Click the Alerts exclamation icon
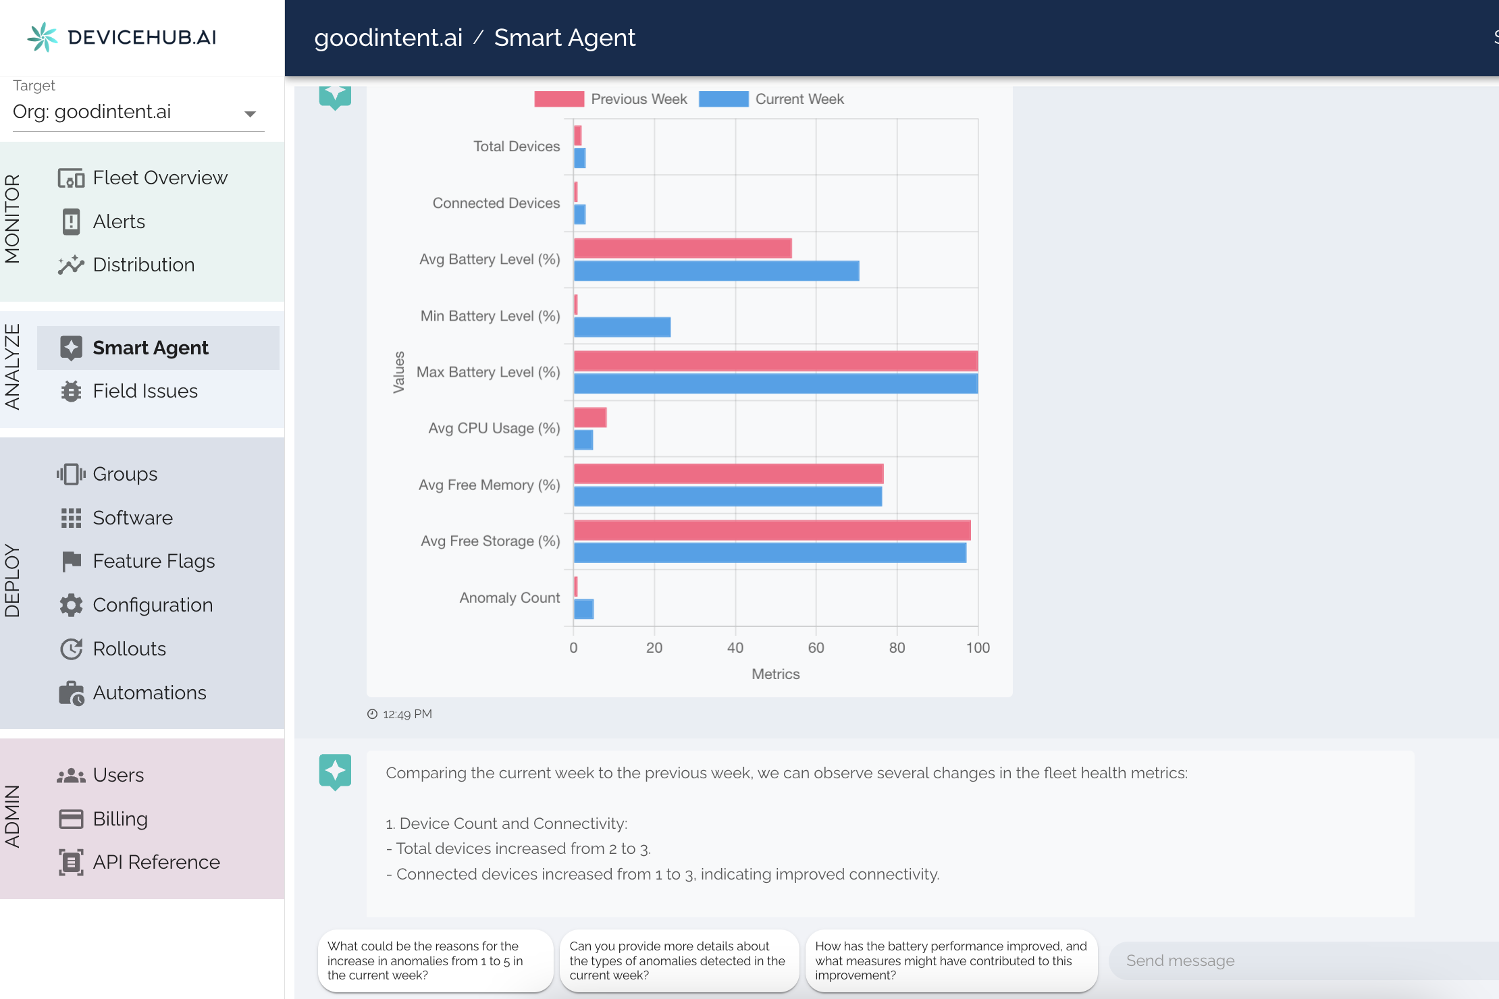1499x999 pixels. click(71, 221)
